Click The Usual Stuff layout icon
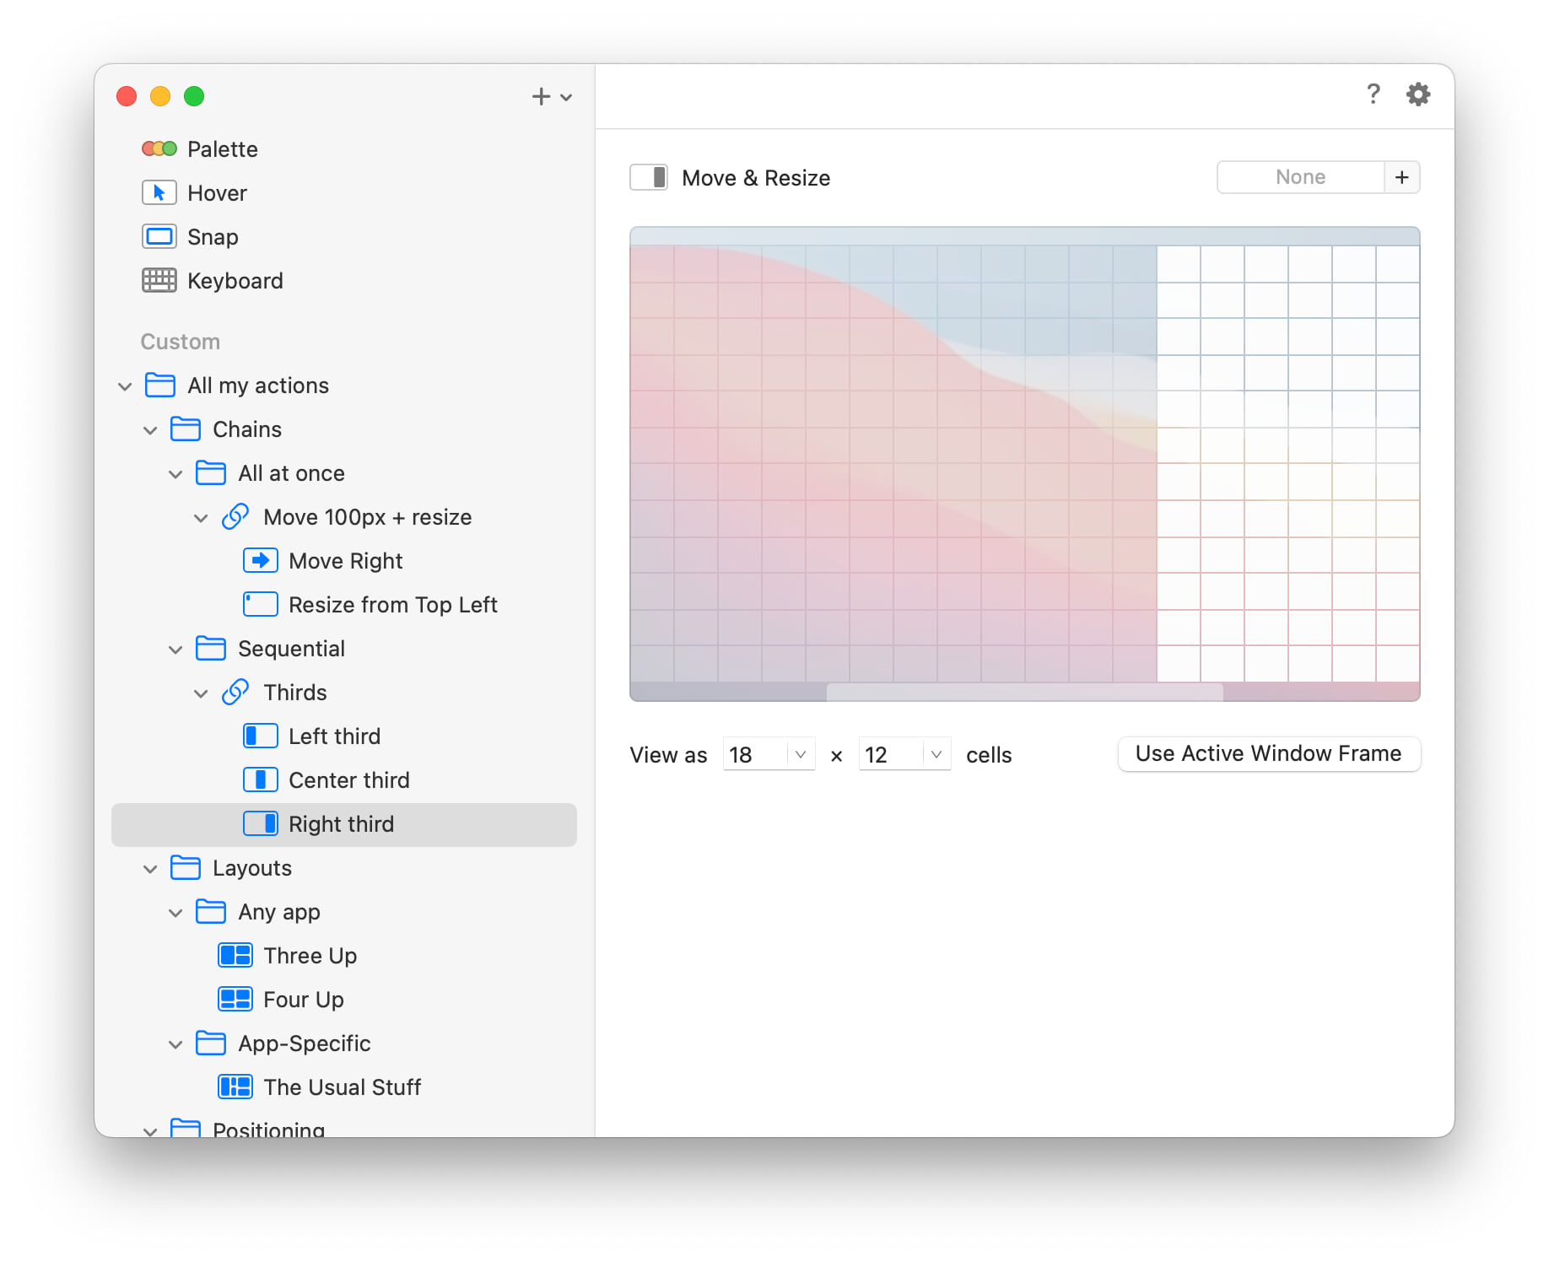This screenshot has height=1262, width=1549. [235, 1087]
